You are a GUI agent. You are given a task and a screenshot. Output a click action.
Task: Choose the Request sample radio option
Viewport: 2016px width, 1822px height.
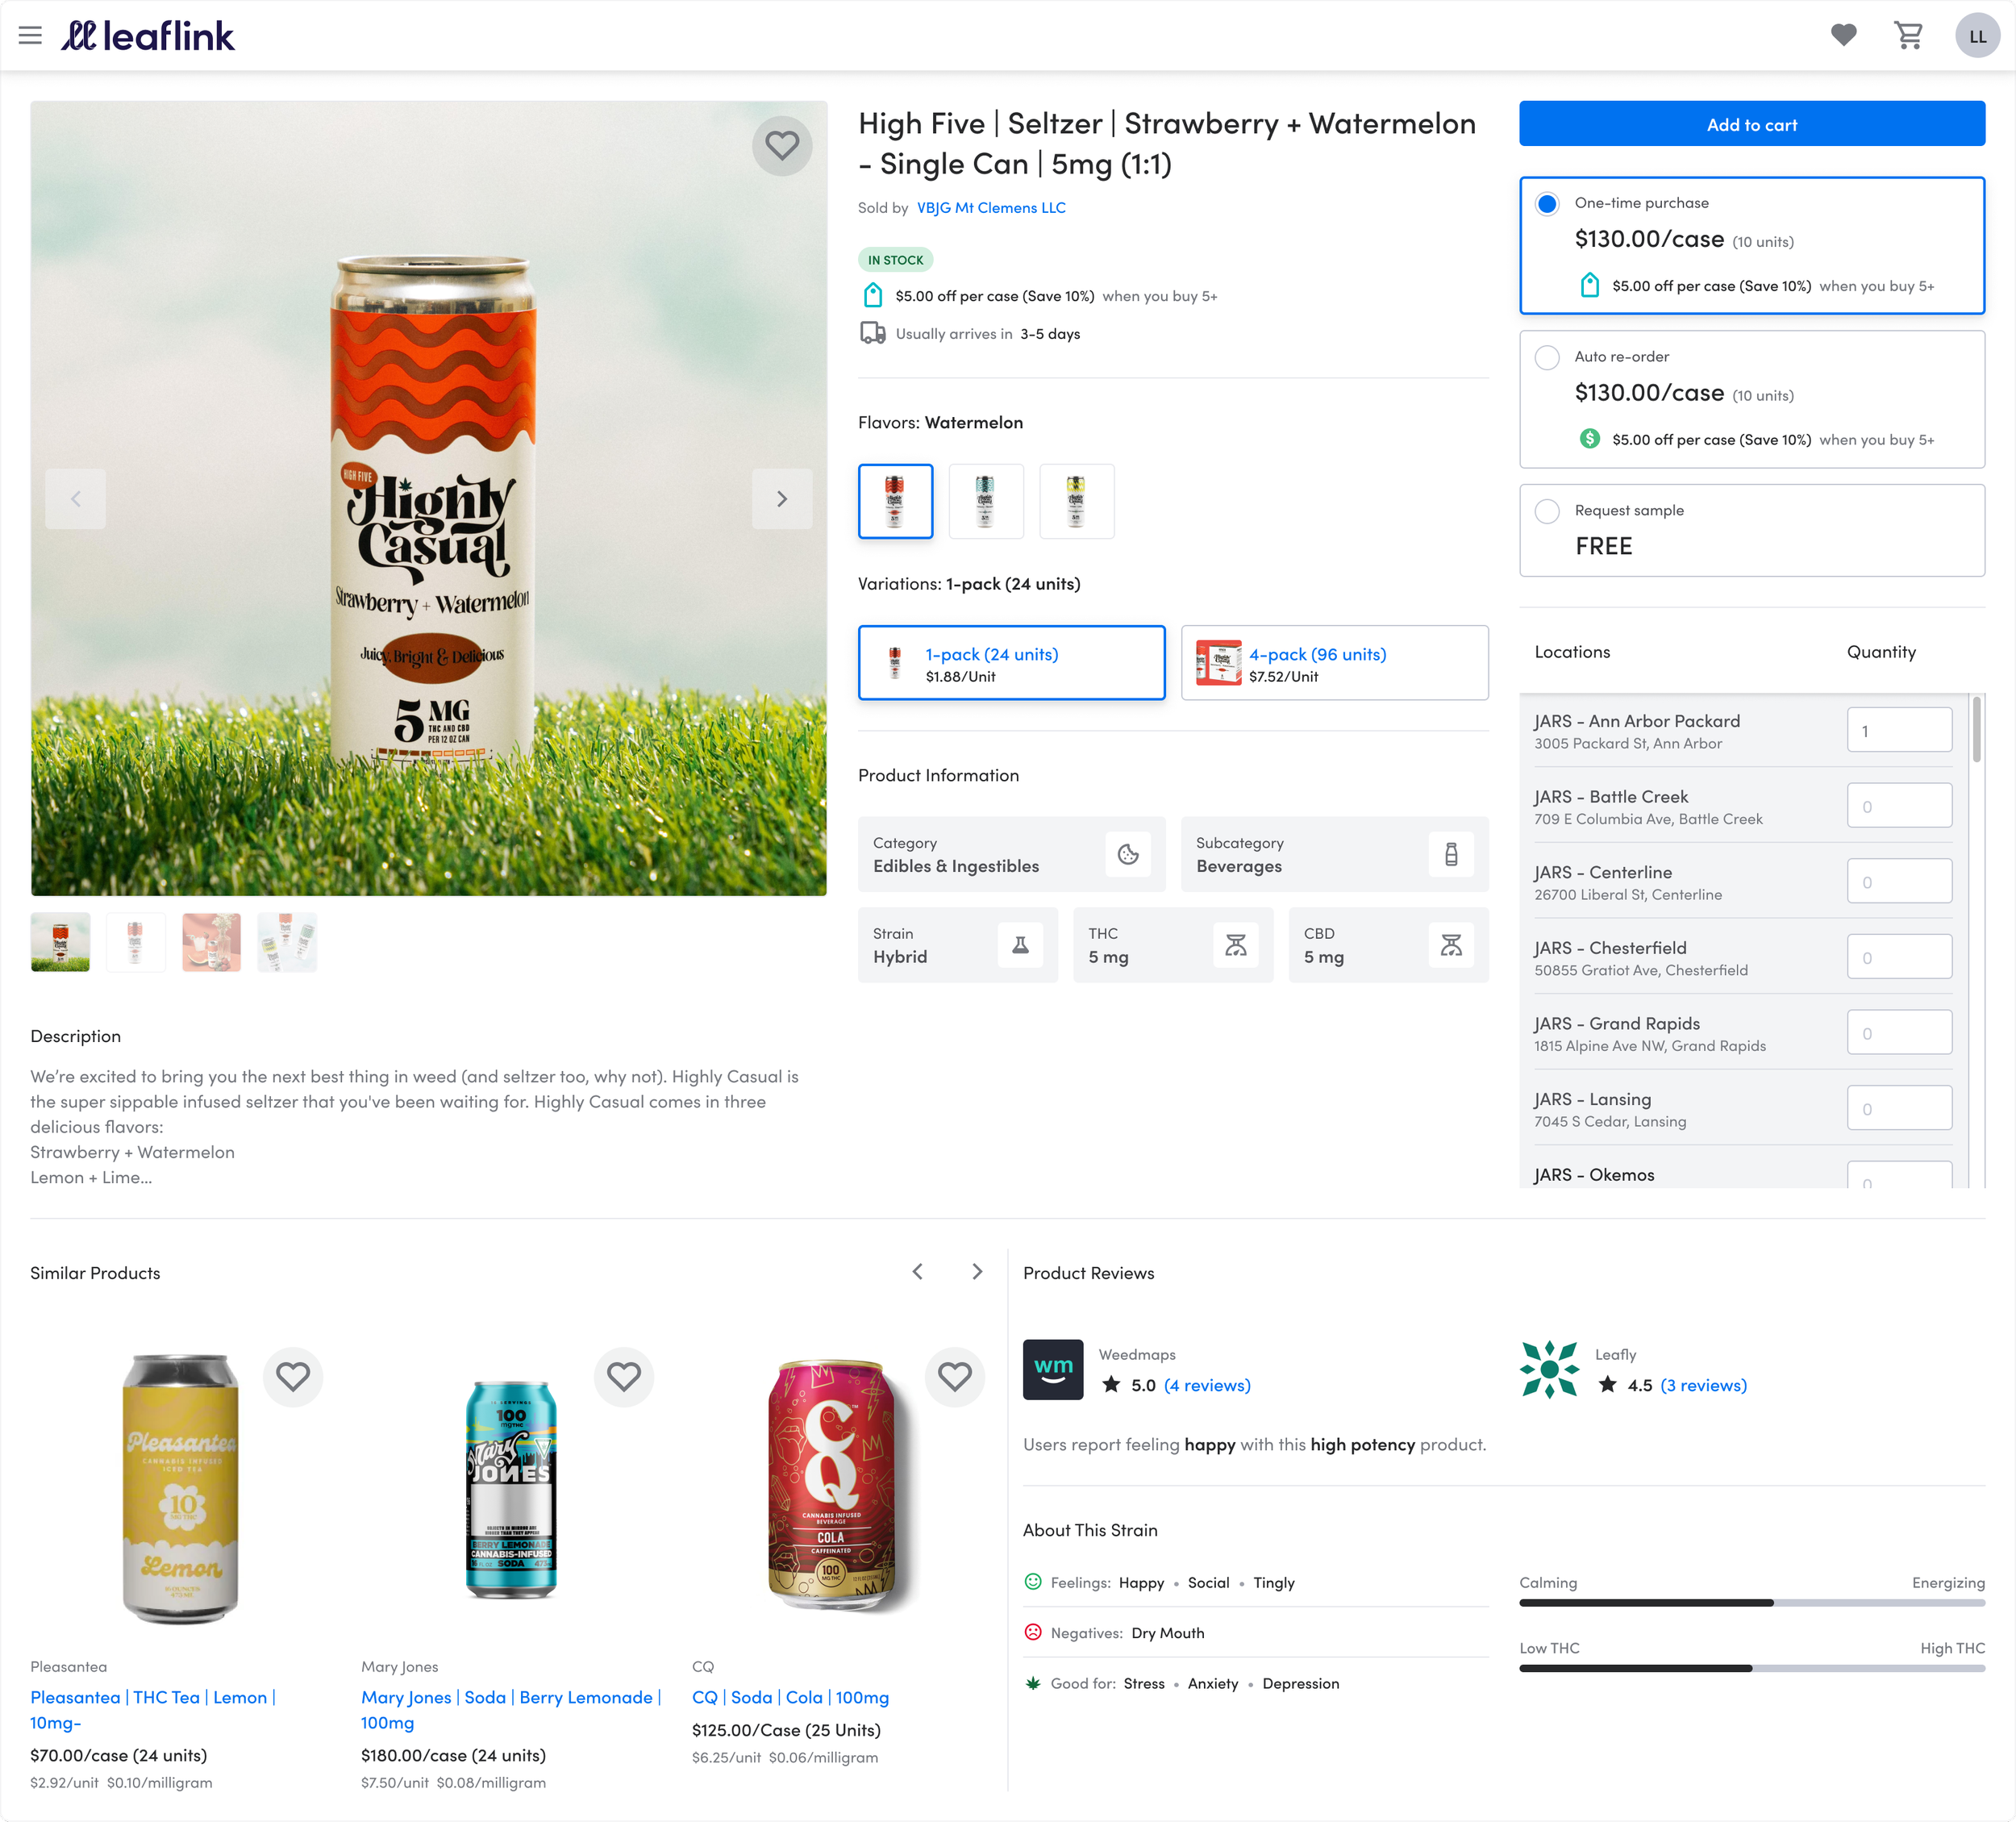[x=1547, y=512]
